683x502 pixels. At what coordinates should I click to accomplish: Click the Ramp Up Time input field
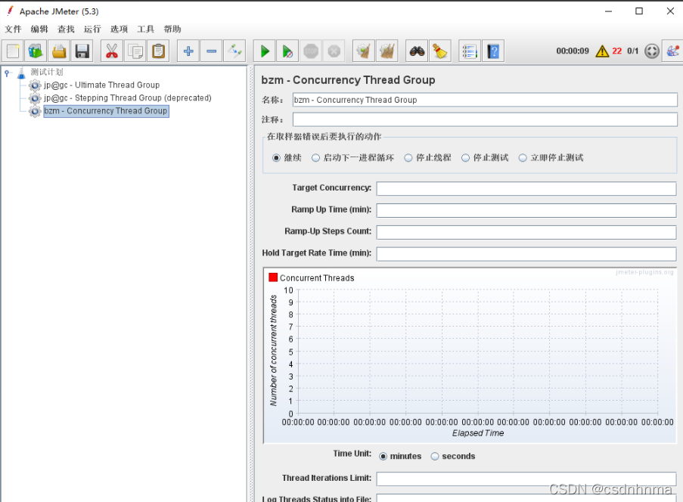point(526,210)
